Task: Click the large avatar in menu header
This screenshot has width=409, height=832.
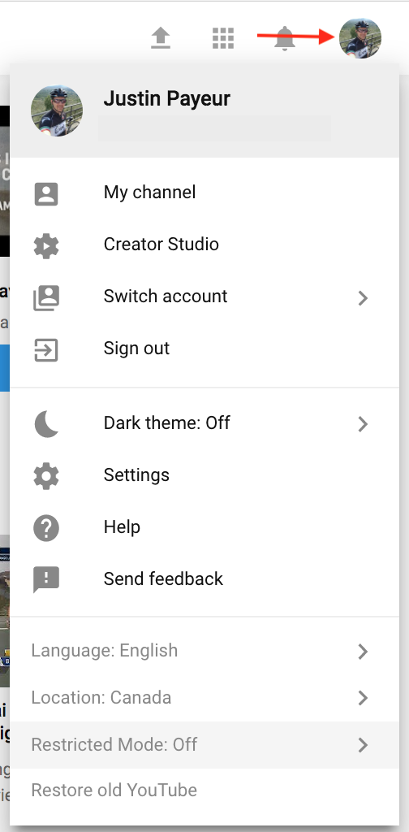Action: coord(57,110)
